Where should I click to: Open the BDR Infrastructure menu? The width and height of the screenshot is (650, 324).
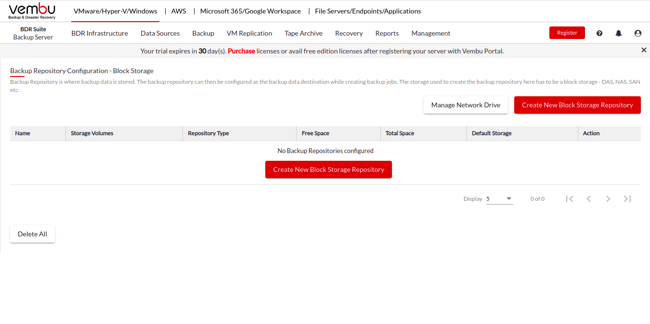point(100,33)
